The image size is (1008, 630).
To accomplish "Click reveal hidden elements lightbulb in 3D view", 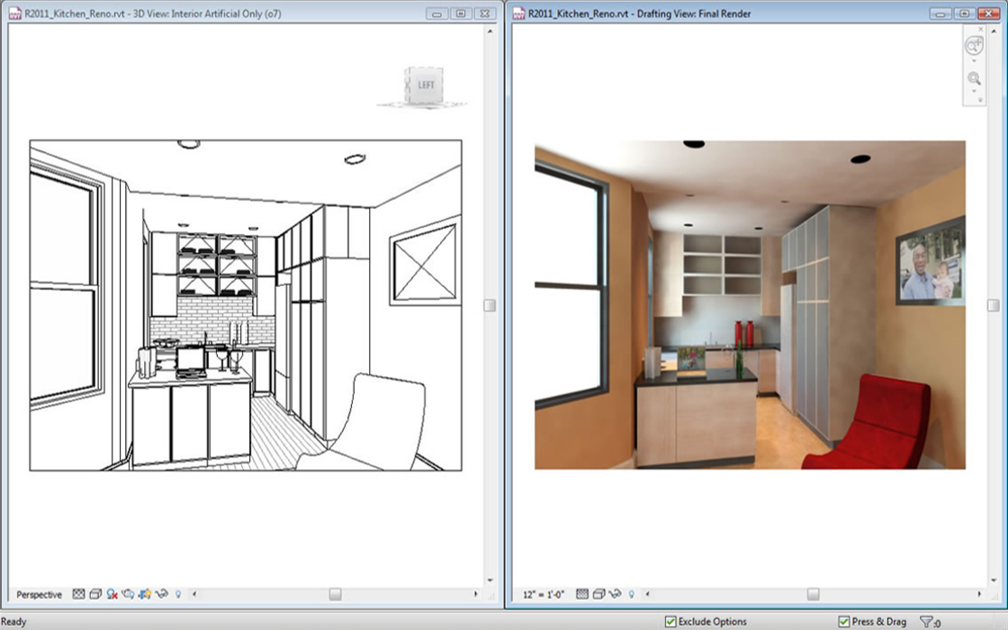I will click(178, 594).
